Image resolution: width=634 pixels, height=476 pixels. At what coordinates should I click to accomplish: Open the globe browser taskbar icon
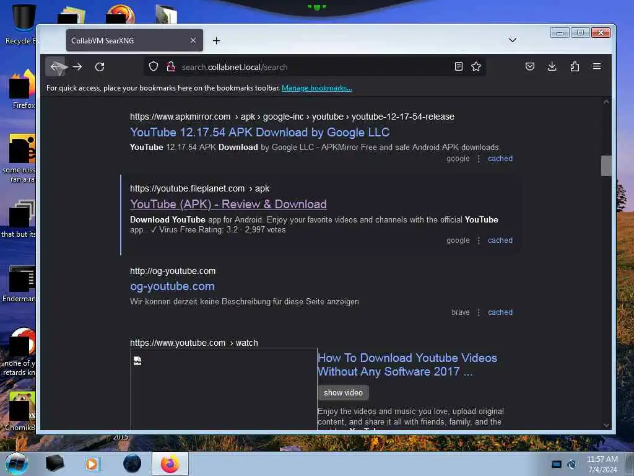click(x=132, y=464)
